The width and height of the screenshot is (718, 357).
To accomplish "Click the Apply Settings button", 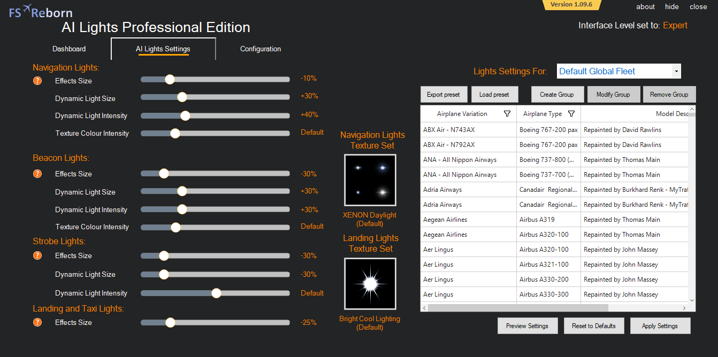I will pos(660,326).
